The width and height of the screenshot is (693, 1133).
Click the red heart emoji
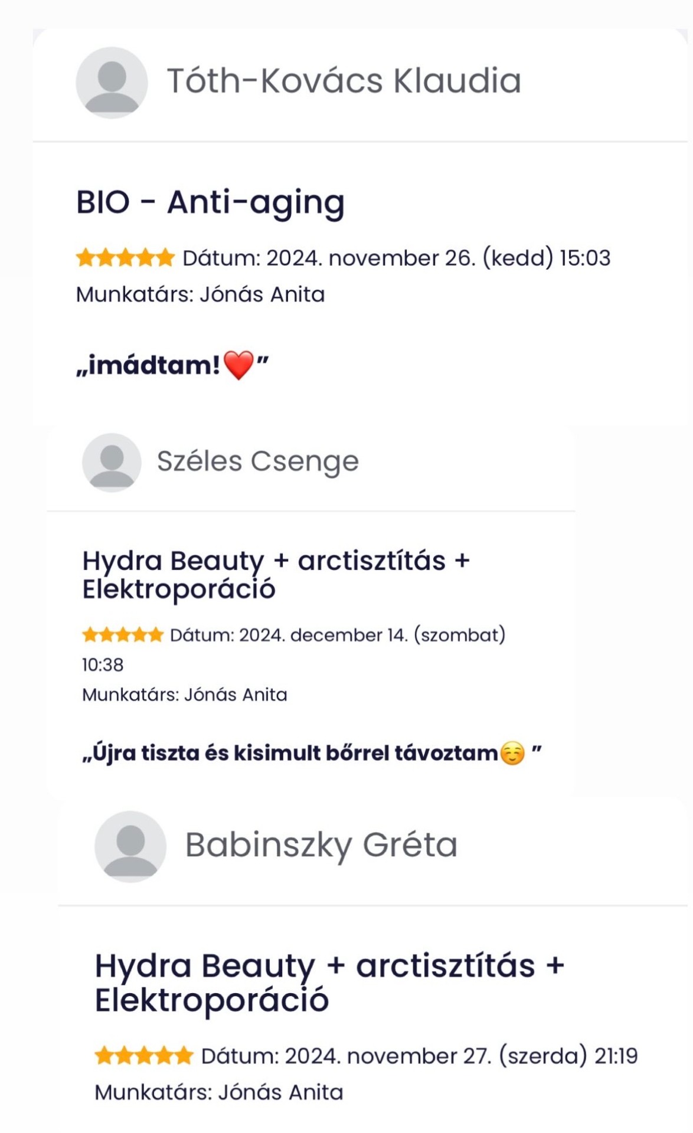coord(239,365)
